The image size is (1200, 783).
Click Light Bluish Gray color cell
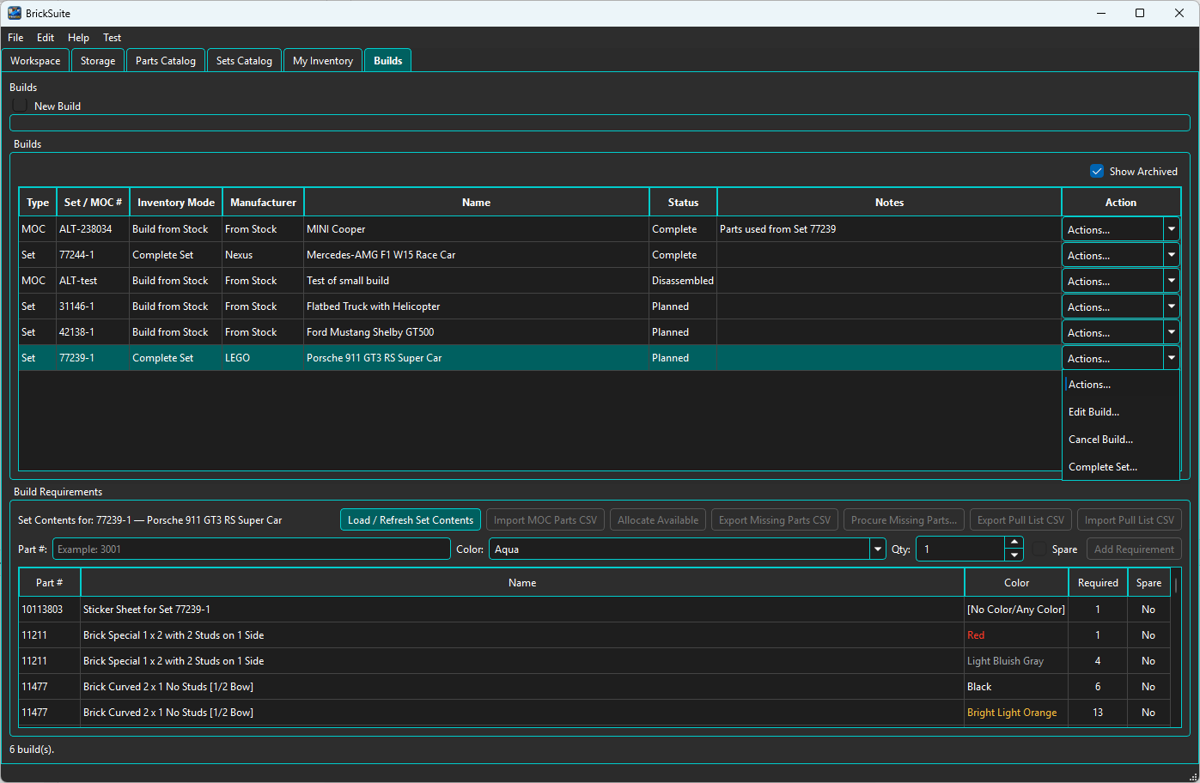coord(1016,661)
